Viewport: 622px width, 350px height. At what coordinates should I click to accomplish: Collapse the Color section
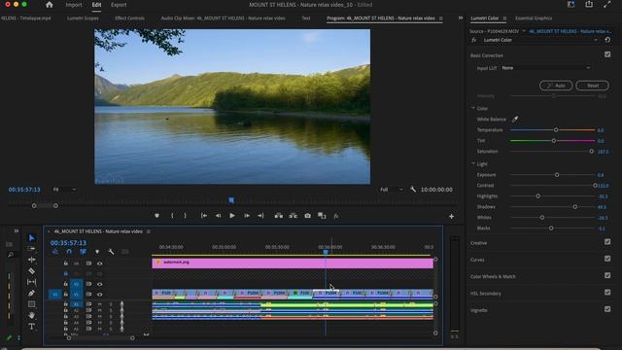(x=473, y=108)
